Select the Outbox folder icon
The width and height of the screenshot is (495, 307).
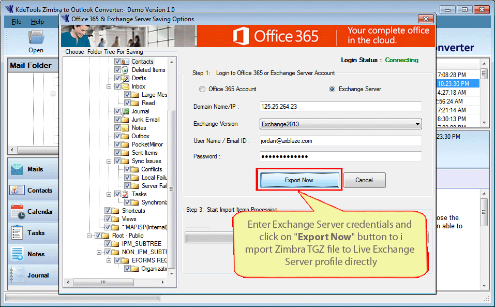125,136
